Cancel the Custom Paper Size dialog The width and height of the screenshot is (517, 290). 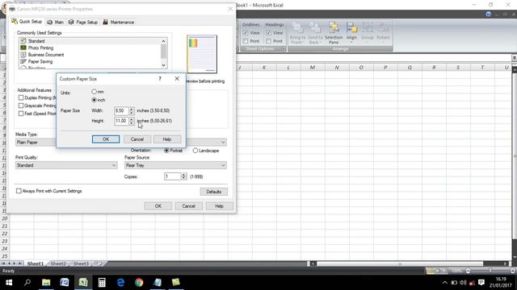coord(137,139)
